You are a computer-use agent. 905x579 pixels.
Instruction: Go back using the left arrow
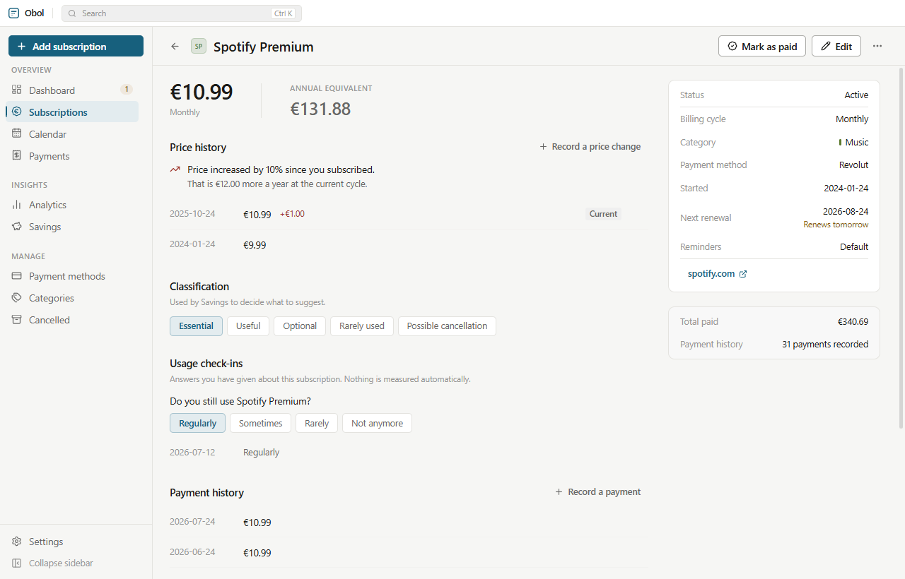175,47
